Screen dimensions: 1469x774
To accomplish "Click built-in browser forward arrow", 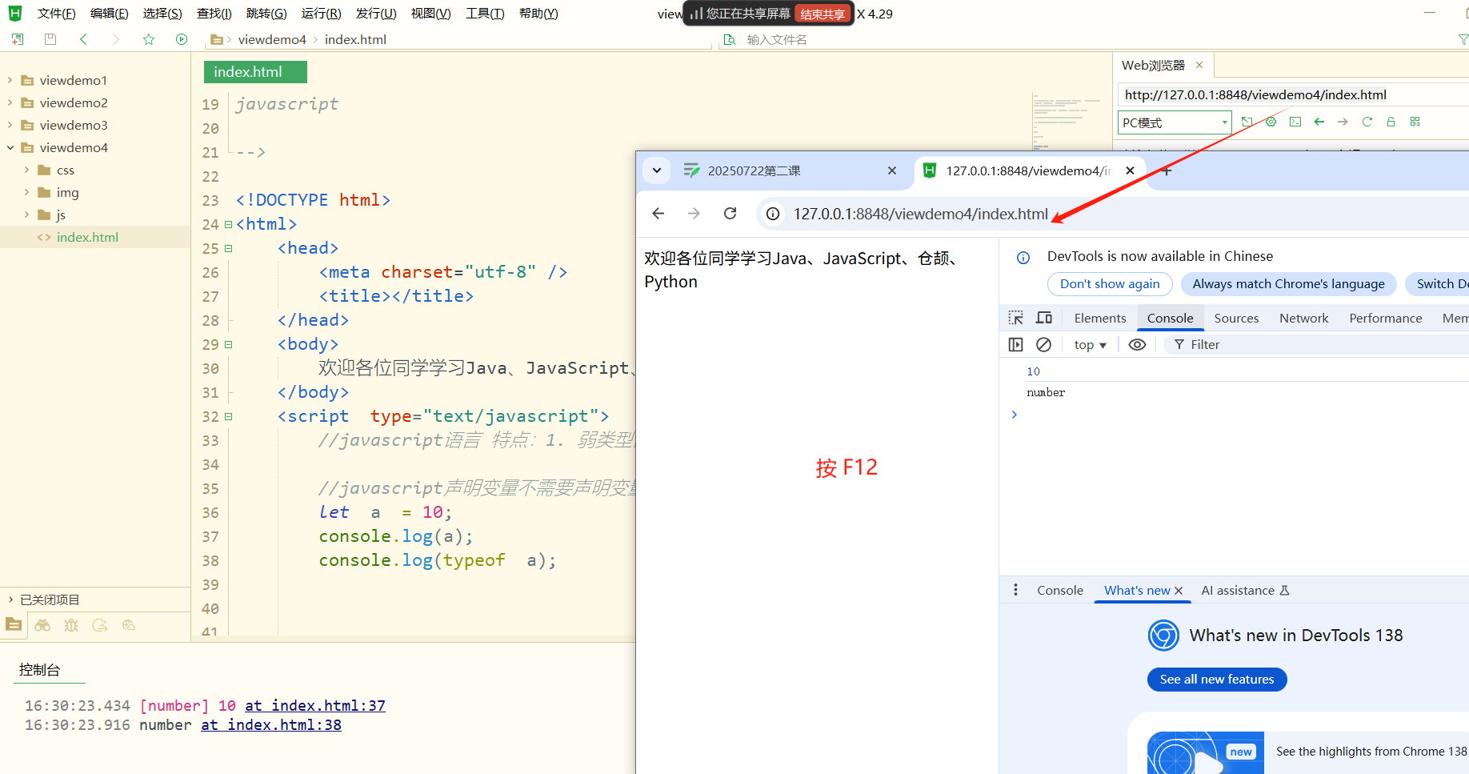I will [1343, 122].
